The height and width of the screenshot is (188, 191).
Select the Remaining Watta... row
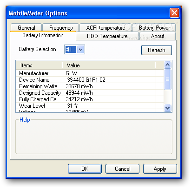(90, 86)
